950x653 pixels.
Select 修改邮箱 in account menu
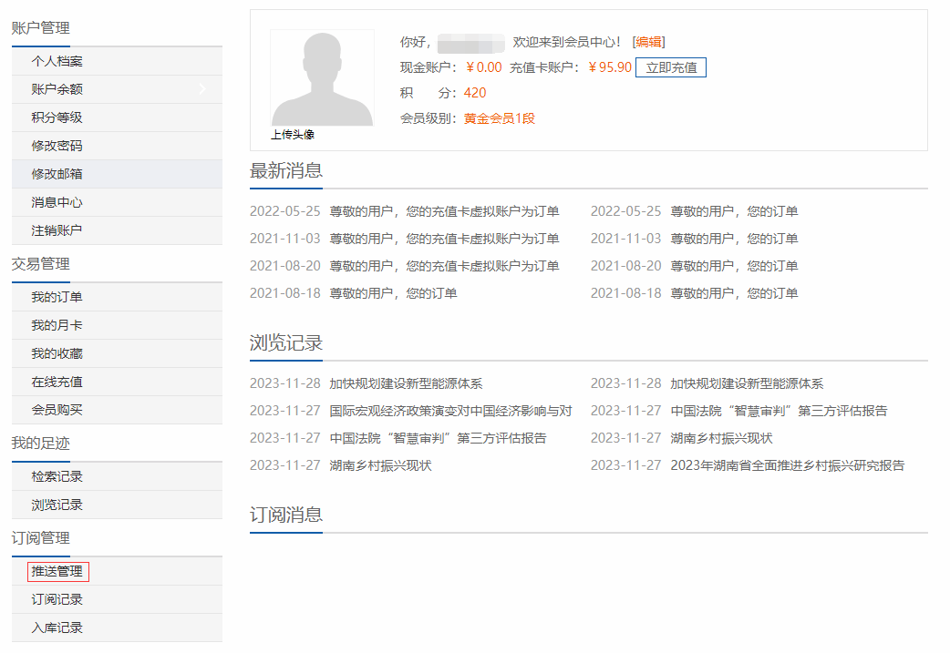point(57,174)
